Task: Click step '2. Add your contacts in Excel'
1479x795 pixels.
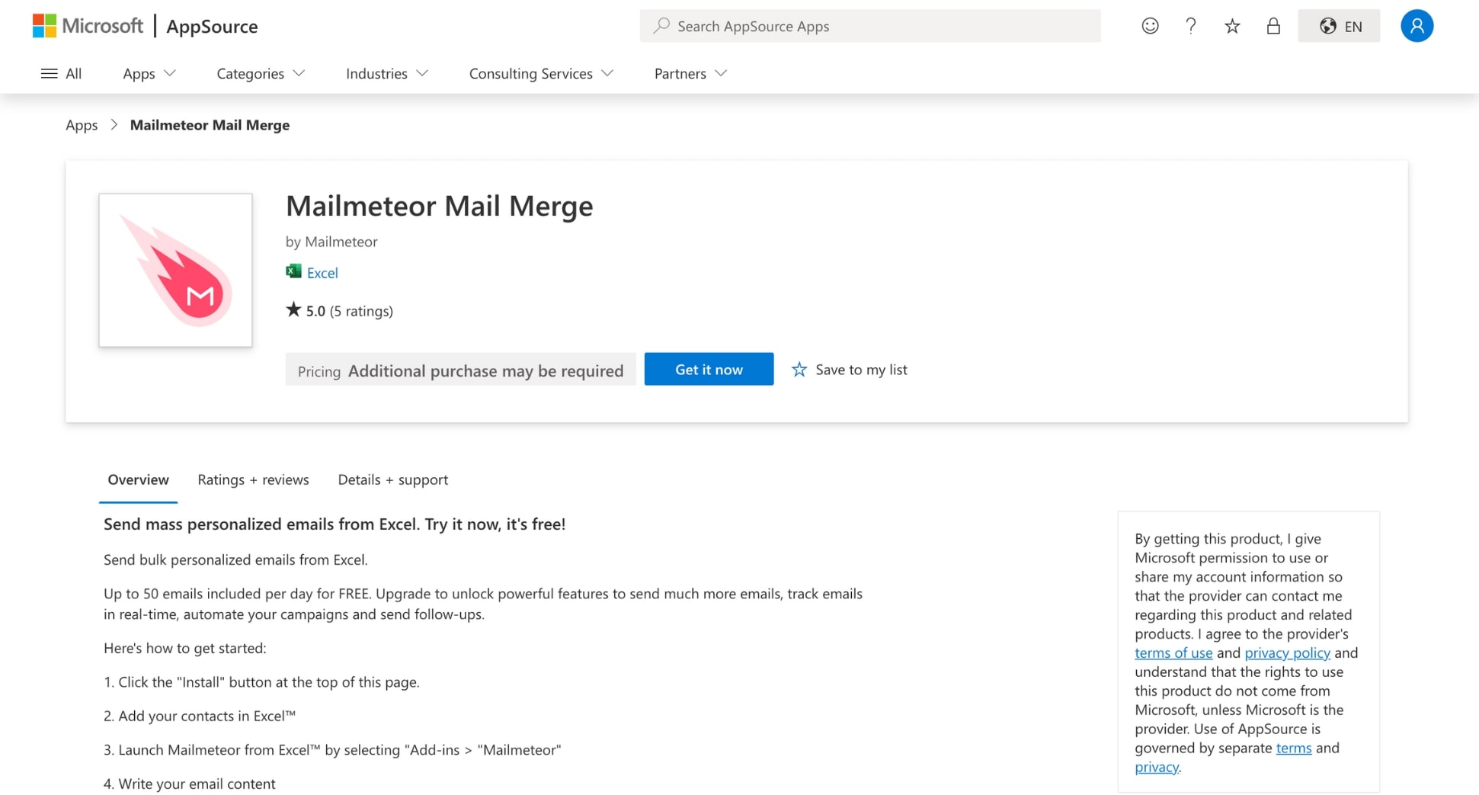Action: tap(200, 716)
